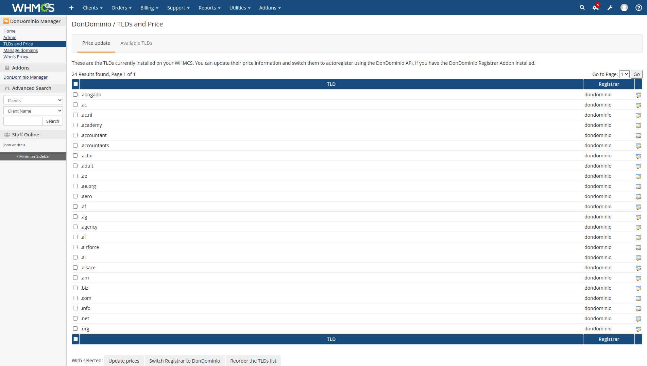Screen dimensions: 647x366
Task: Open the Go to Page dropdown
Action: (x=624, y=74)
